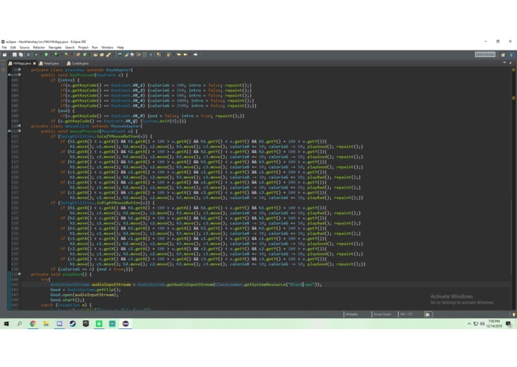Open Chrome from the taskbar
Viewport: 517px width, 367px height.
pos(33,324)
